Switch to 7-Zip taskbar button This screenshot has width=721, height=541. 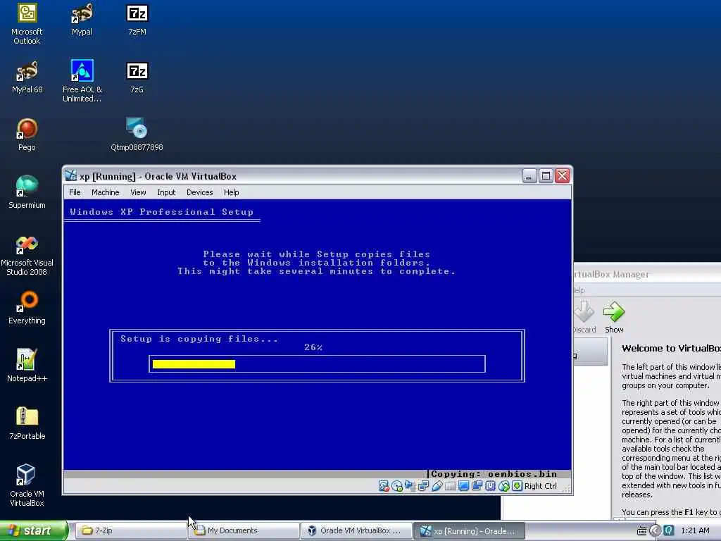[130, 530]
